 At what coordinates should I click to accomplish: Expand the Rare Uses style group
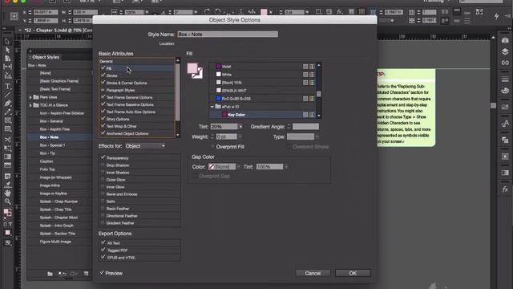point(30,97)
